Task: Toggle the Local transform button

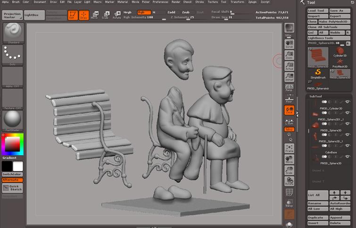Action: coord(289,110)
